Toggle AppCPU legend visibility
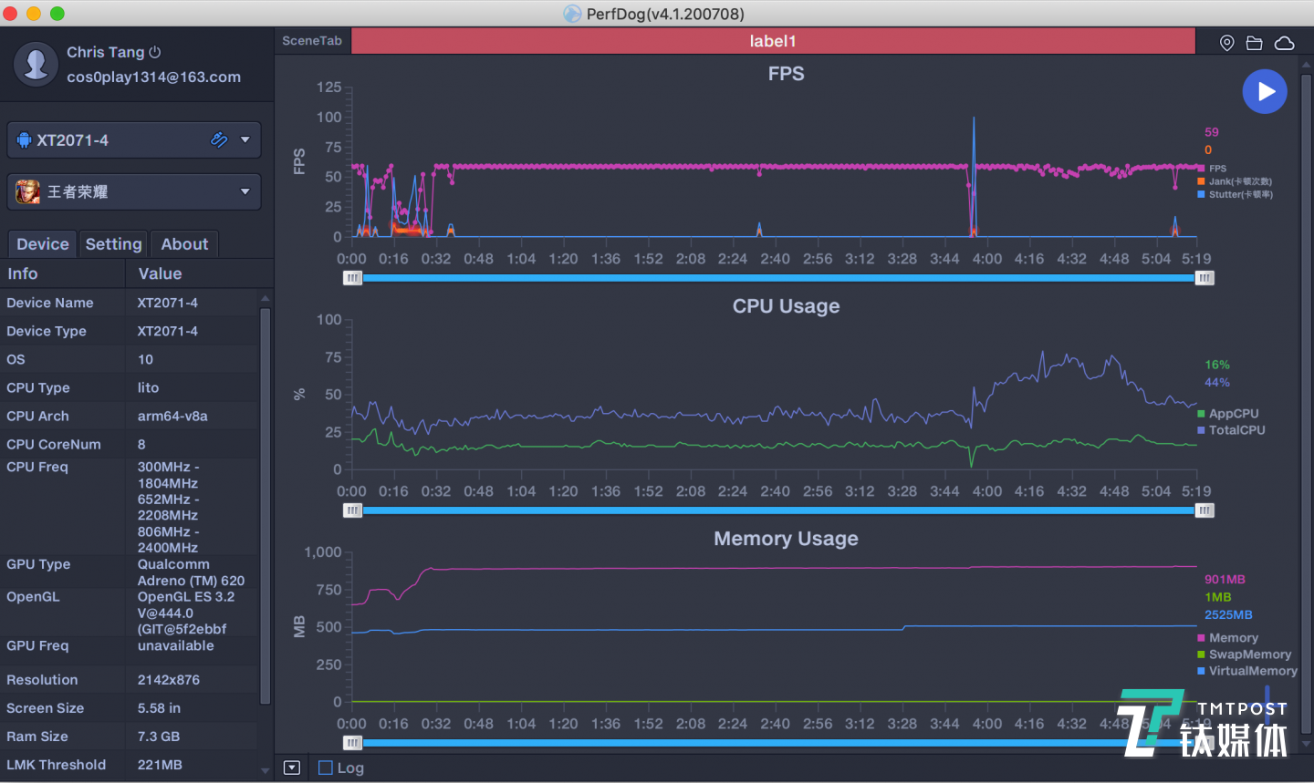Viewport: 1314px width, 783px height. (1233, 414)
